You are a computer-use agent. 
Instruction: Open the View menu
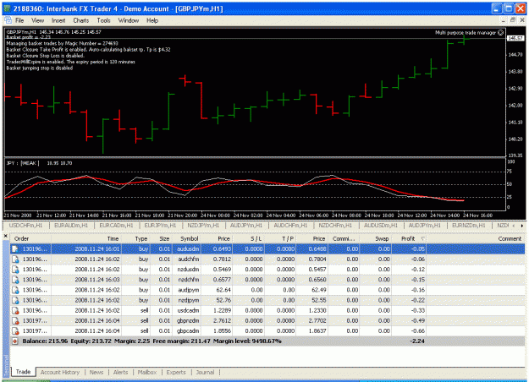tap(37, 20)
